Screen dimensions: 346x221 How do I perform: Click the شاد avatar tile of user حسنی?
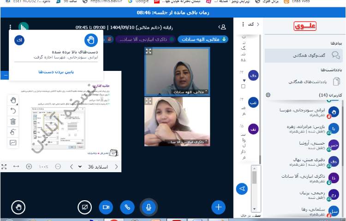point(334,145)
